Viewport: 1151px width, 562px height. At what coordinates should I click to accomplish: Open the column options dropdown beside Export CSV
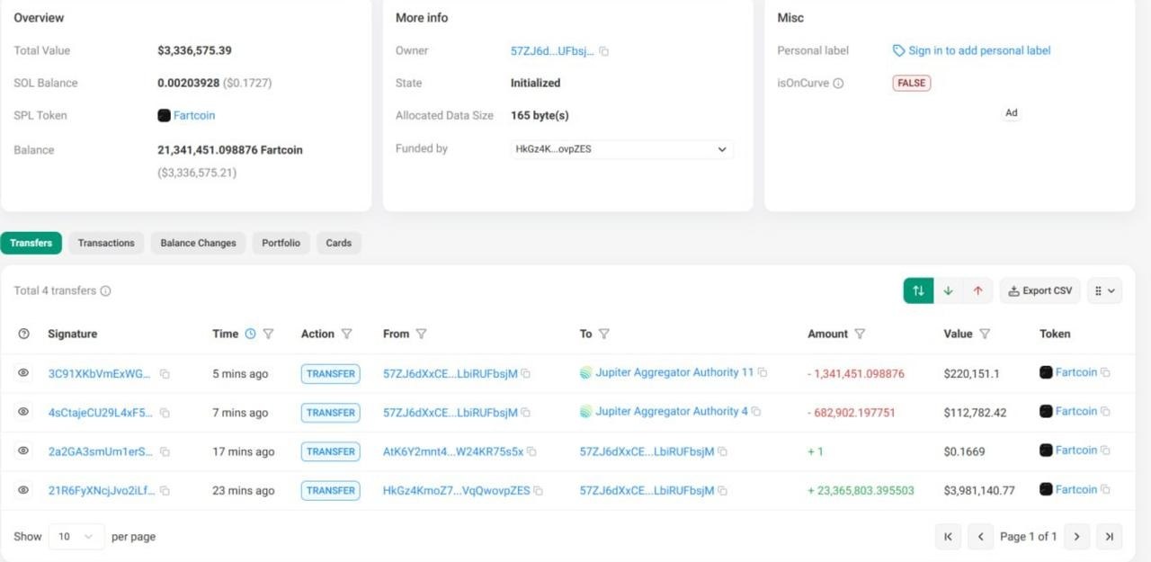[x=1104, y=291]
